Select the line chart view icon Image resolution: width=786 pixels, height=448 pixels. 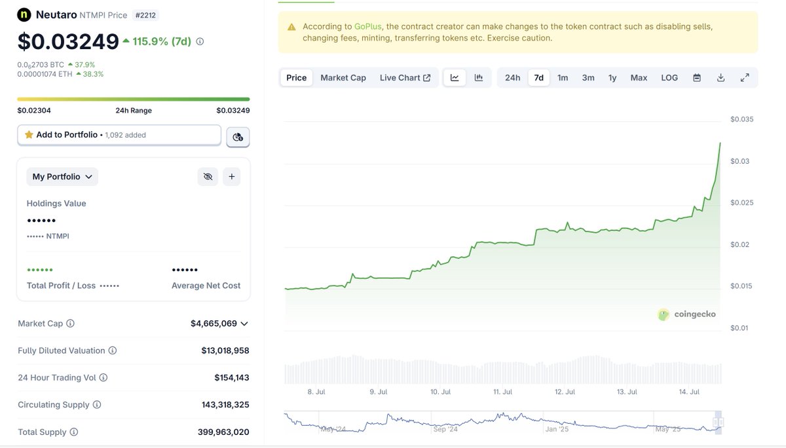[x=455, y=77]
